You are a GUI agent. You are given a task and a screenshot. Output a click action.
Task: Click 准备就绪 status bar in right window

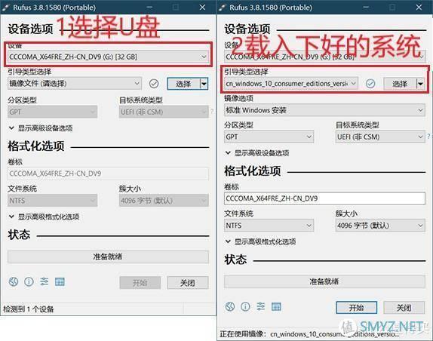tap(324, 281)
